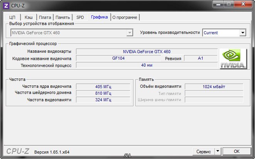Image resolution: width=255 pixels, height=159 pixels.
Task: Show the О программе tab
Action: tap(125, 17)
